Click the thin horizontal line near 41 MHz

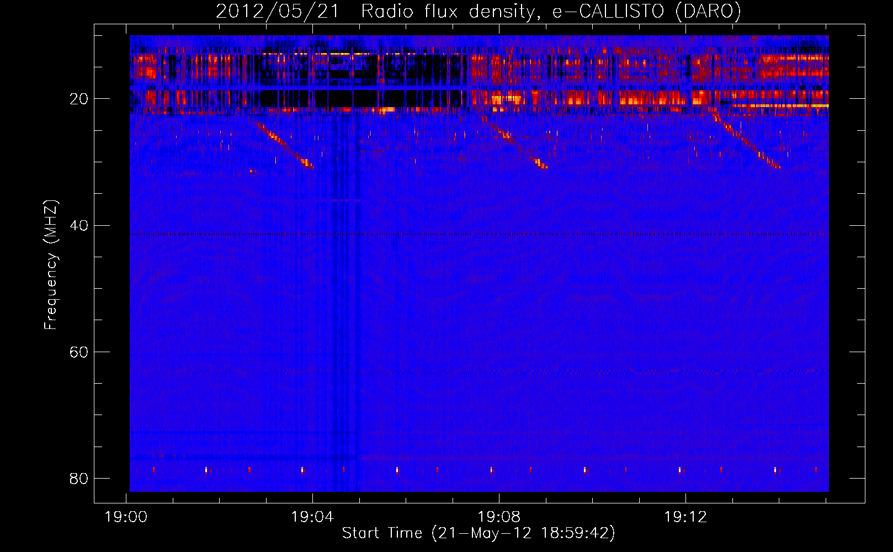[479, 234]
